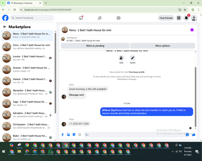Open the volume control in system tray
Viewport: 202px width, 161px height.
click(x=180, y=151)
